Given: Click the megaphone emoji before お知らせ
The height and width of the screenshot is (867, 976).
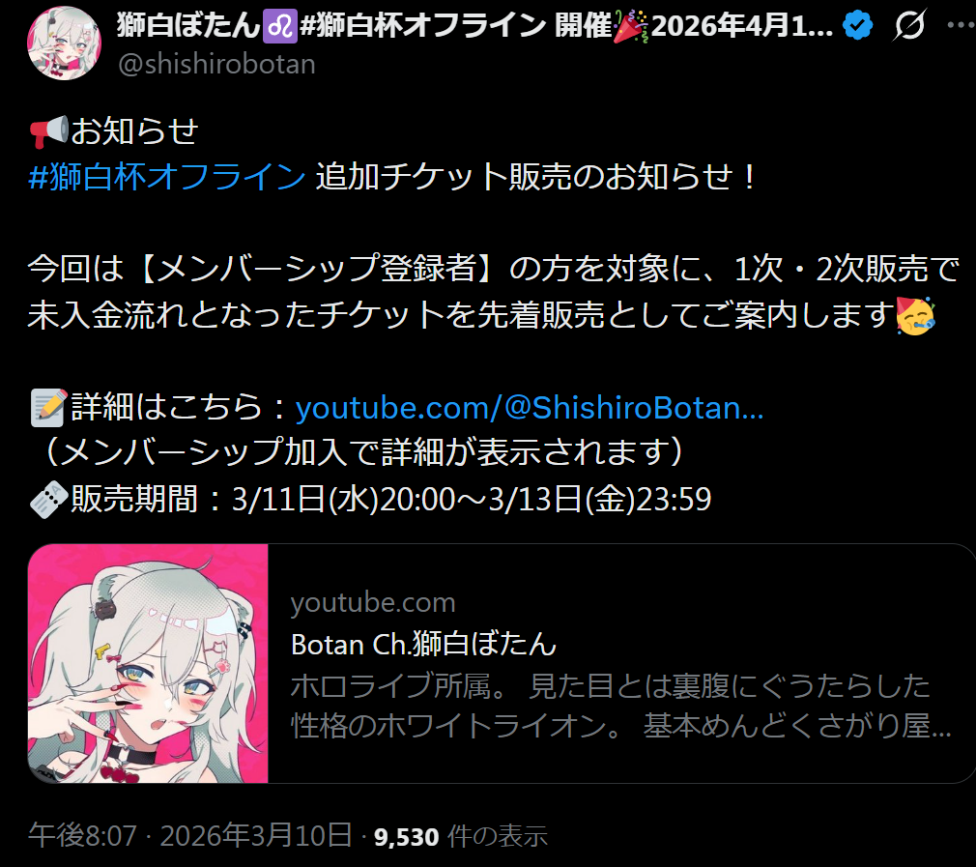Looking at the screenshot, I should [x=48, y=131].
